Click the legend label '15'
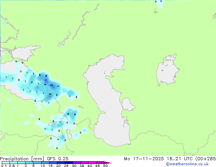 [50, 166]
